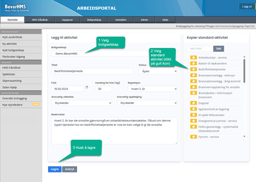256x182 pixels.
Task: Open the Status dropdown showing Åpen
Action: tap(158, 71)
